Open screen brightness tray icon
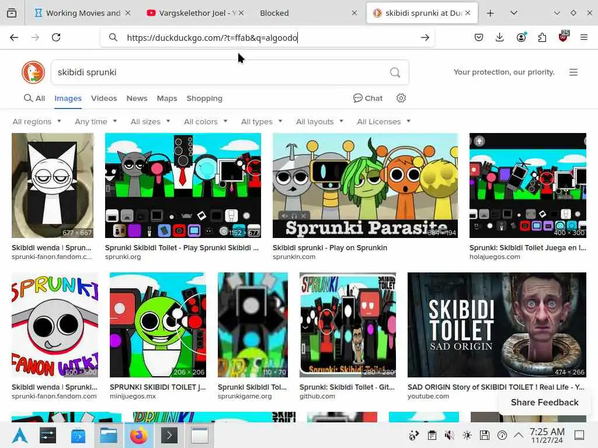This screenshot has width=598, height=448. [467, 435]
